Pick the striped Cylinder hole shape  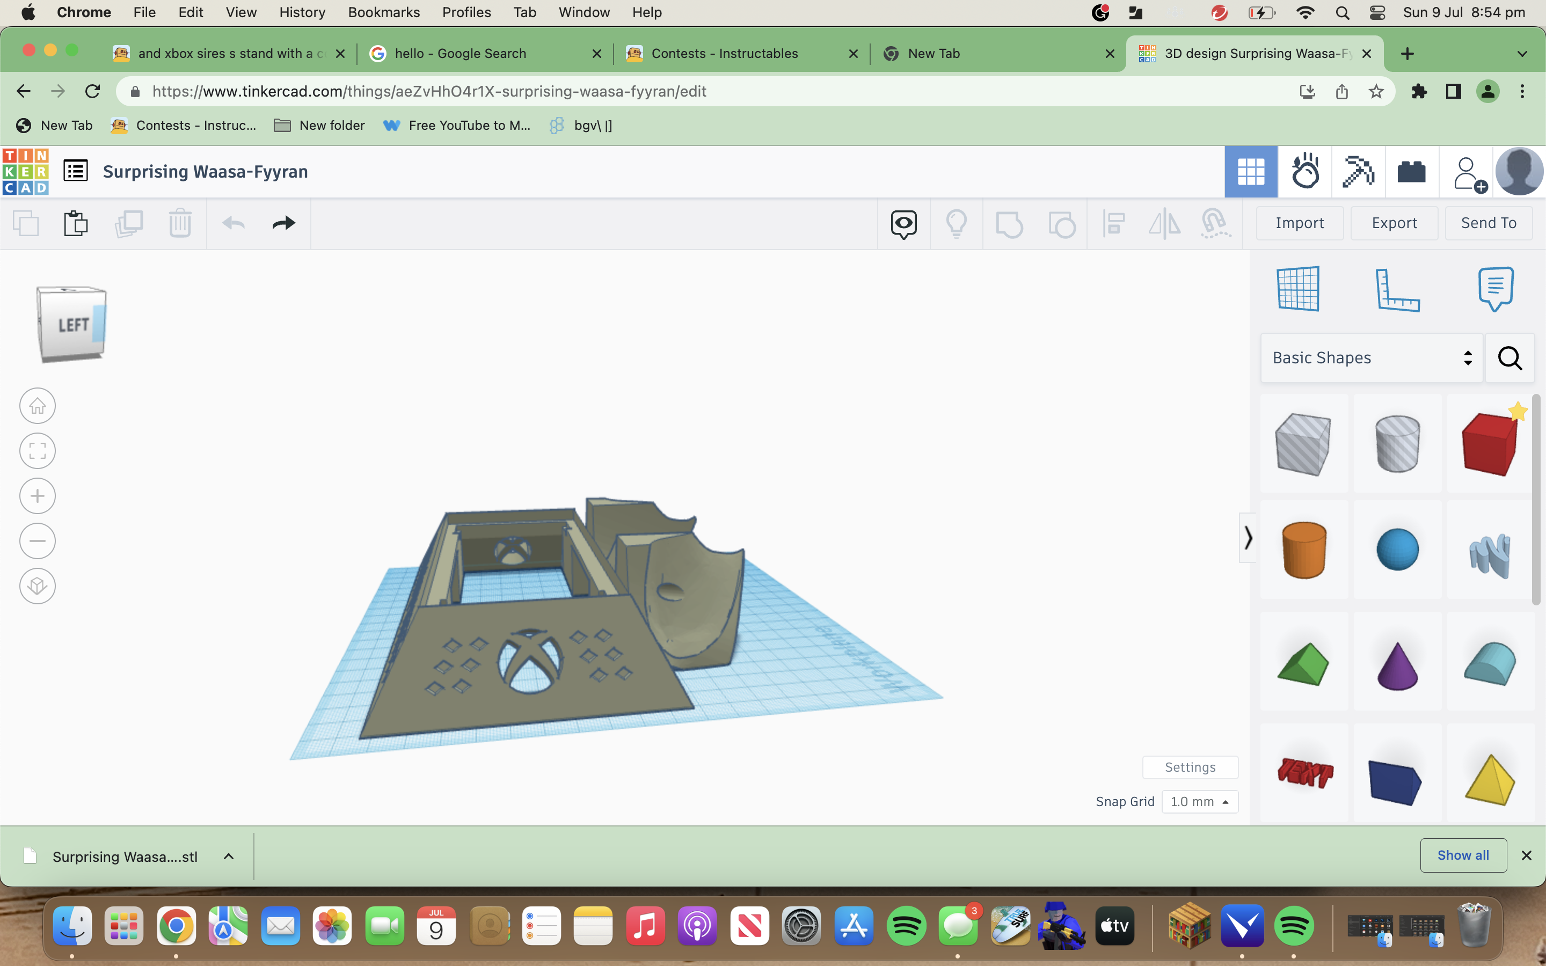[x=1397, y=443]
